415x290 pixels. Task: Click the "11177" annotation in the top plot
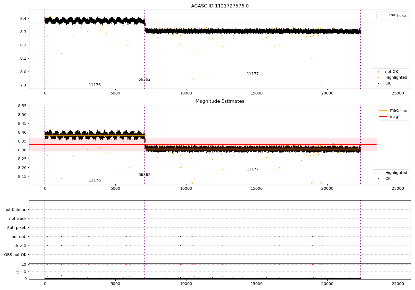click(x=253, y=74)
